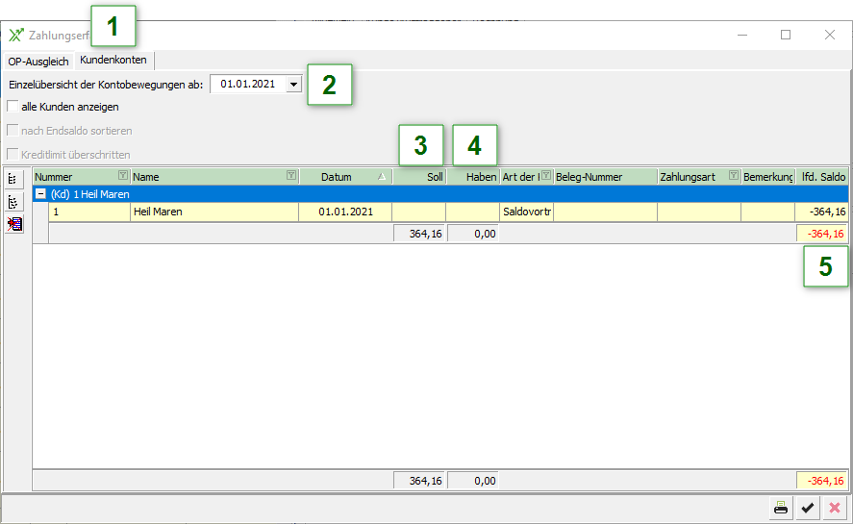The width and height of the screenshot is (853, 524).
Task: Print the account overview
Action: pyautogui.click(x=781, y=509)
